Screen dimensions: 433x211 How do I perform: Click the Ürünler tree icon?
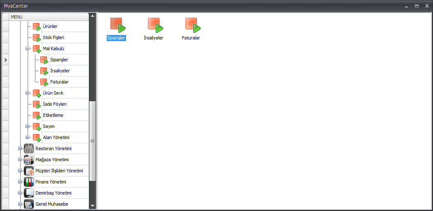tap(37, 27)
